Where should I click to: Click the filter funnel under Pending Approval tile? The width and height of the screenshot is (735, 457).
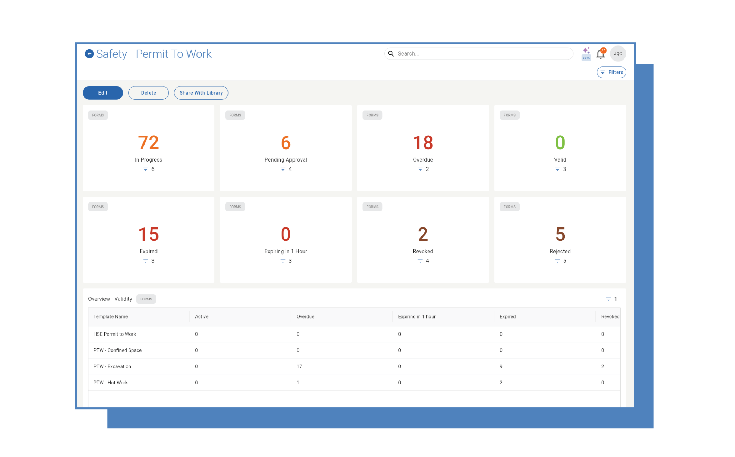click(x=283, y=169)
